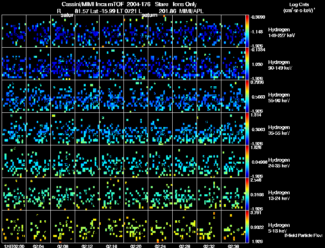Click the '0.7936' scale maximum value
Image resolution: width=325 pixels, height=248 pixels.
click(x=257, y=82)
